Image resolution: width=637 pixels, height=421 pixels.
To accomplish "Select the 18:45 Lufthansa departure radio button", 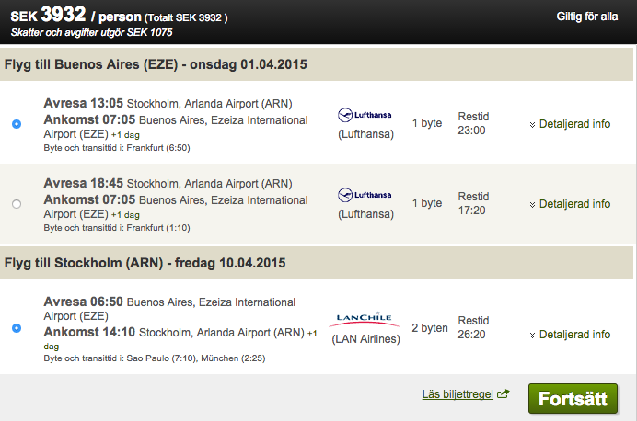I will coord(17,203).
